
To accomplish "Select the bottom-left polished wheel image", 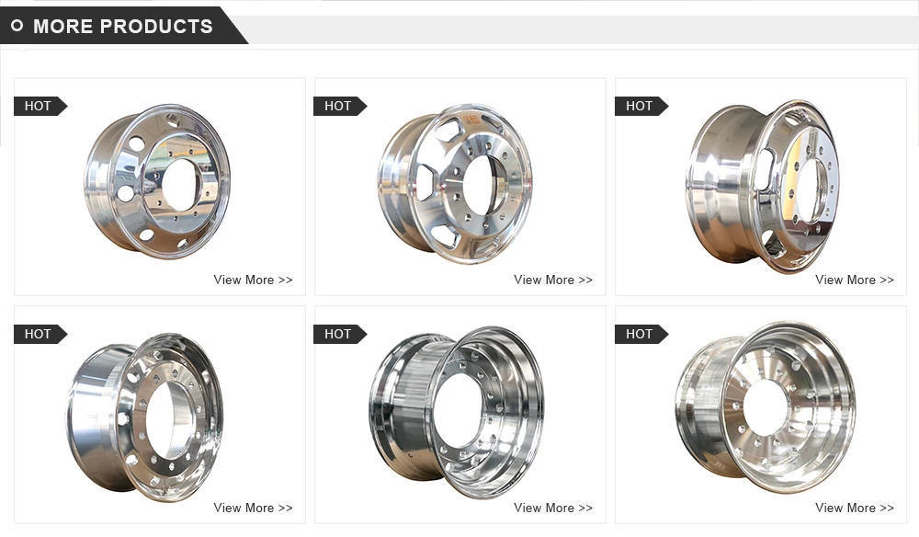I will 144,418.
